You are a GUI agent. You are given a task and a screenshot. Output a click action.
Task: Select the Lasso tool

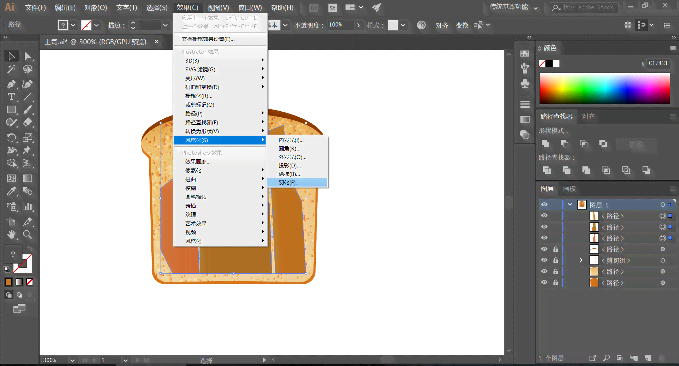click(x=28, y=69)
